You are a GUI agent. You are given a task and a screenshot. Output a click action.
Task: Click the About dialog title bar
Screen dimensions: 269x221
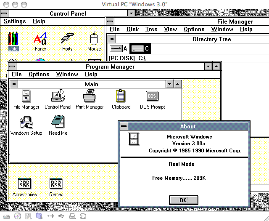[x=188, y=126]
